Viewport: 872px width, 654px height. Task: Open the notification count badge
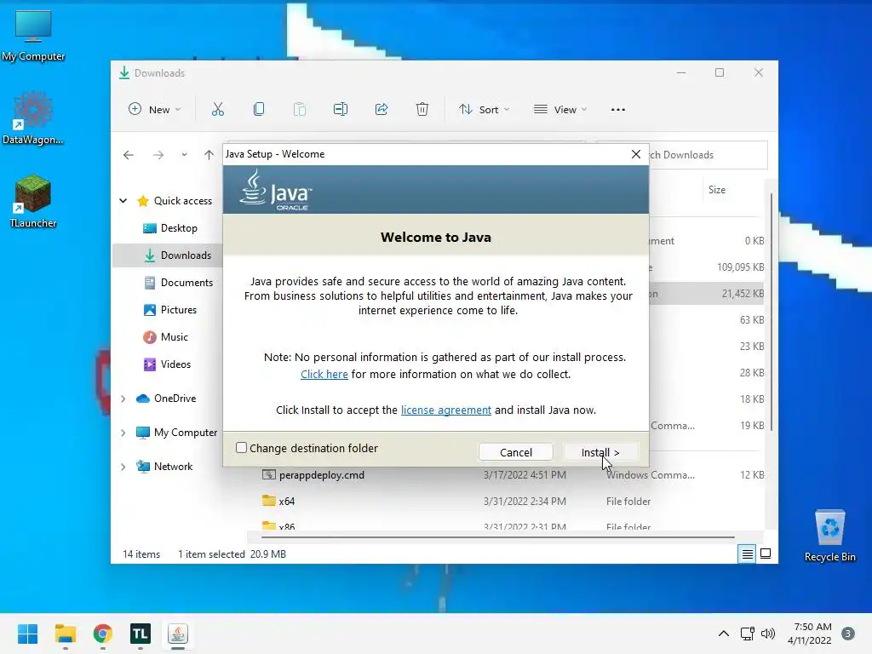[x=848, y=634]
